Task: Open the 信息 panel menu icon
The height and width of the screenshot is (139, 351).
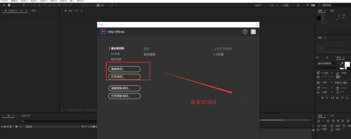Action: 325,11
